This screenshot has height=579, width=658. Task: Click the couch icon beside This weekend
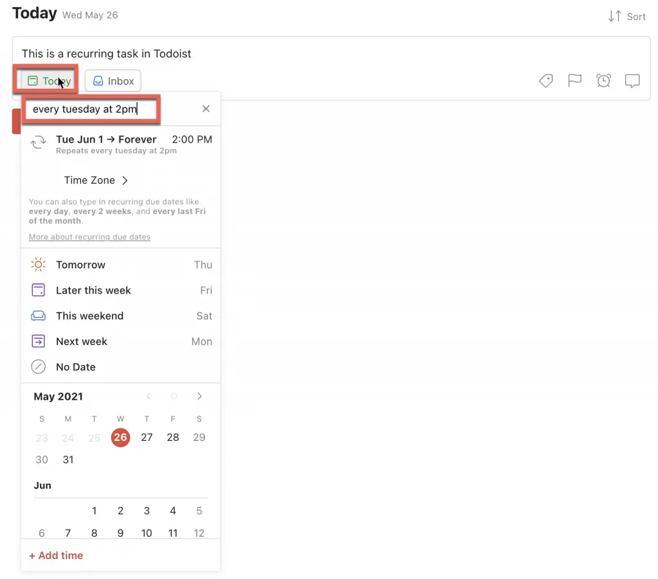38,316
